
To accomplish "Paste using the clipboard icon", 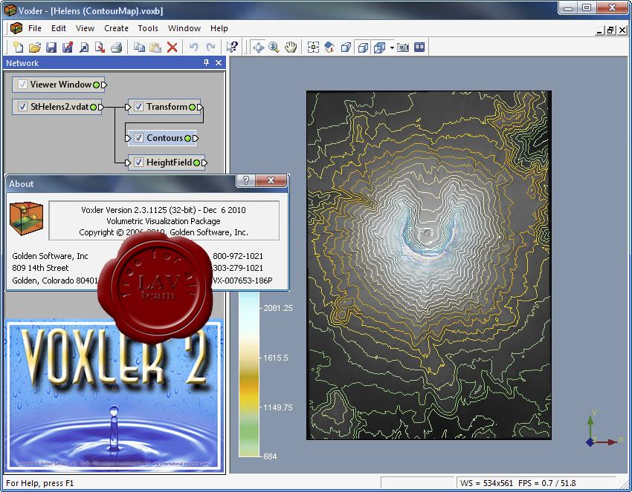I will point(155,47).
